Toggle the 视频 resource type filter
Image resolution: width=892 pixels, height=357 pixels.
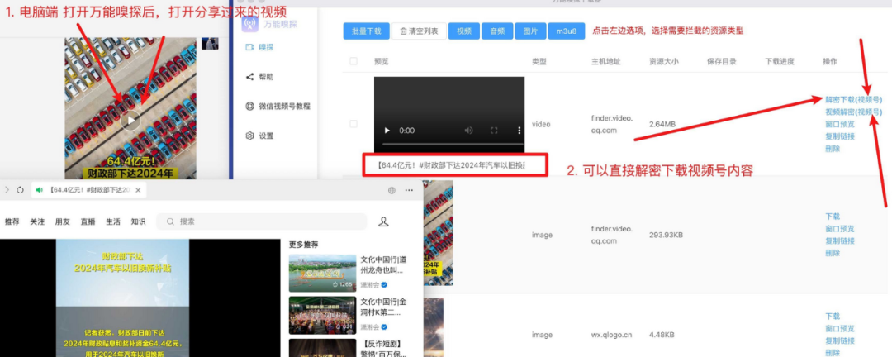click(463, 31)
